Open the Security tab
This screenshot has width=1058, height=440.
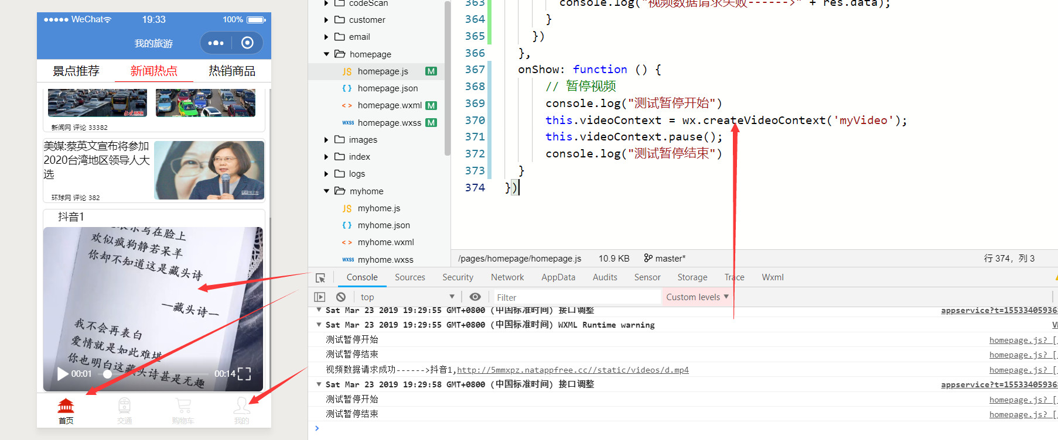tap(458, 277)
